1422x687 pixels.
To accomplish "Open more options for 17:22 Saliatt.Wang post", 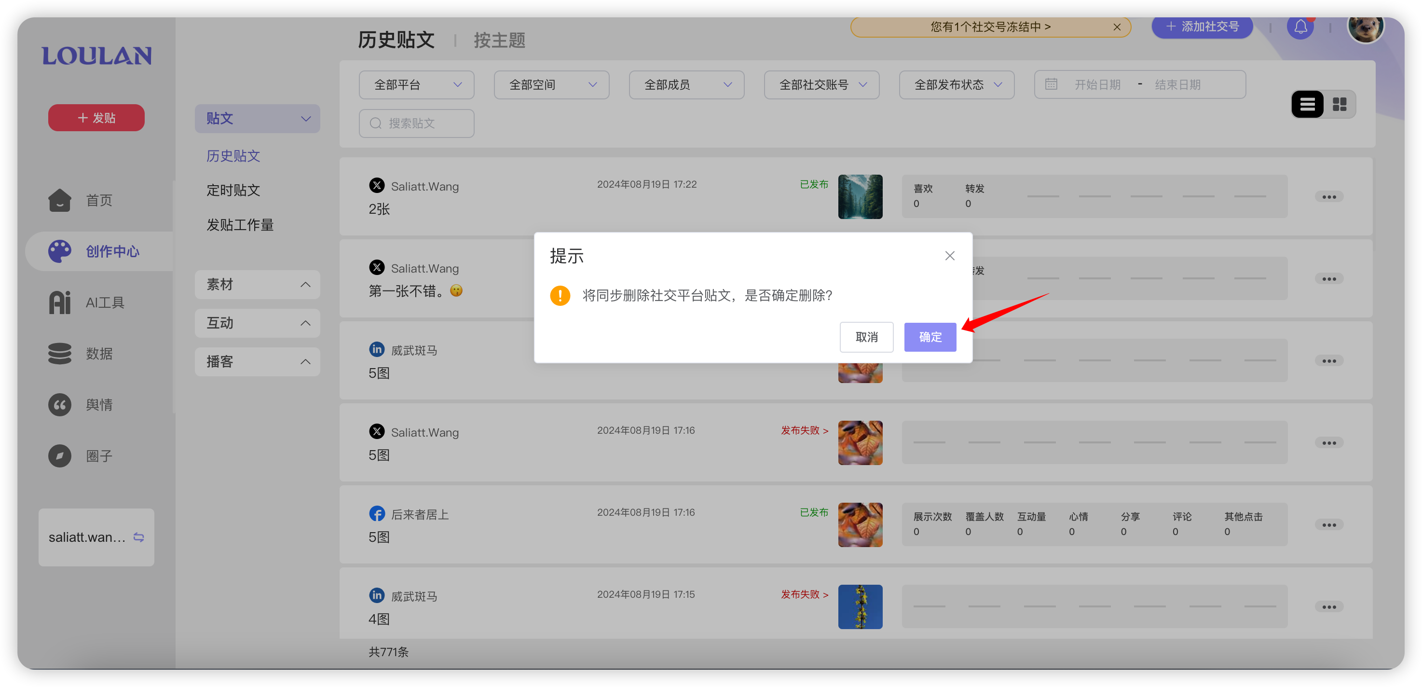I will tap(1329, 197).
